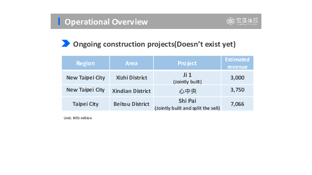Click the "Xindian District" cell
The height and width of the screenshot is (175, 312).
(x=131, y=91)
